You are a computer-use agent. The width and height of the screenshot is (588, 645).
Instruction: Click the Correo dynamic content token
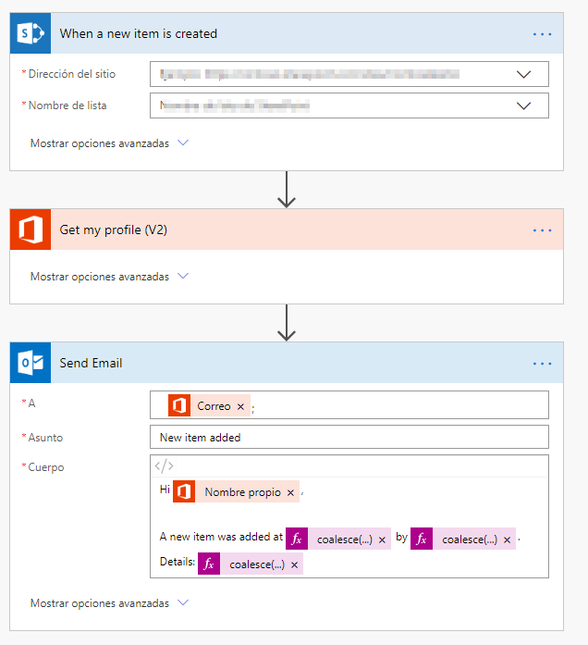click(x=213, y=406)
